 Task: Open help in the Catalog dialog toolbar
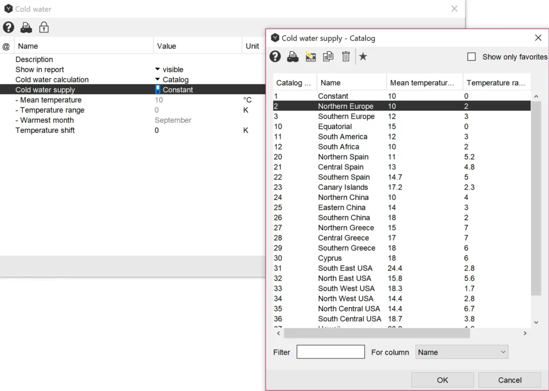click(x=275, y=56)
